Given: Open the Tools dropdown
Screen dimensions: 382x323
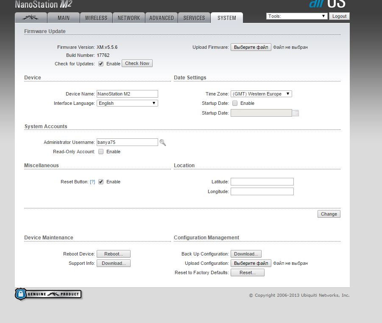Looking at the screenshot, I should click(x=296, y=16).
